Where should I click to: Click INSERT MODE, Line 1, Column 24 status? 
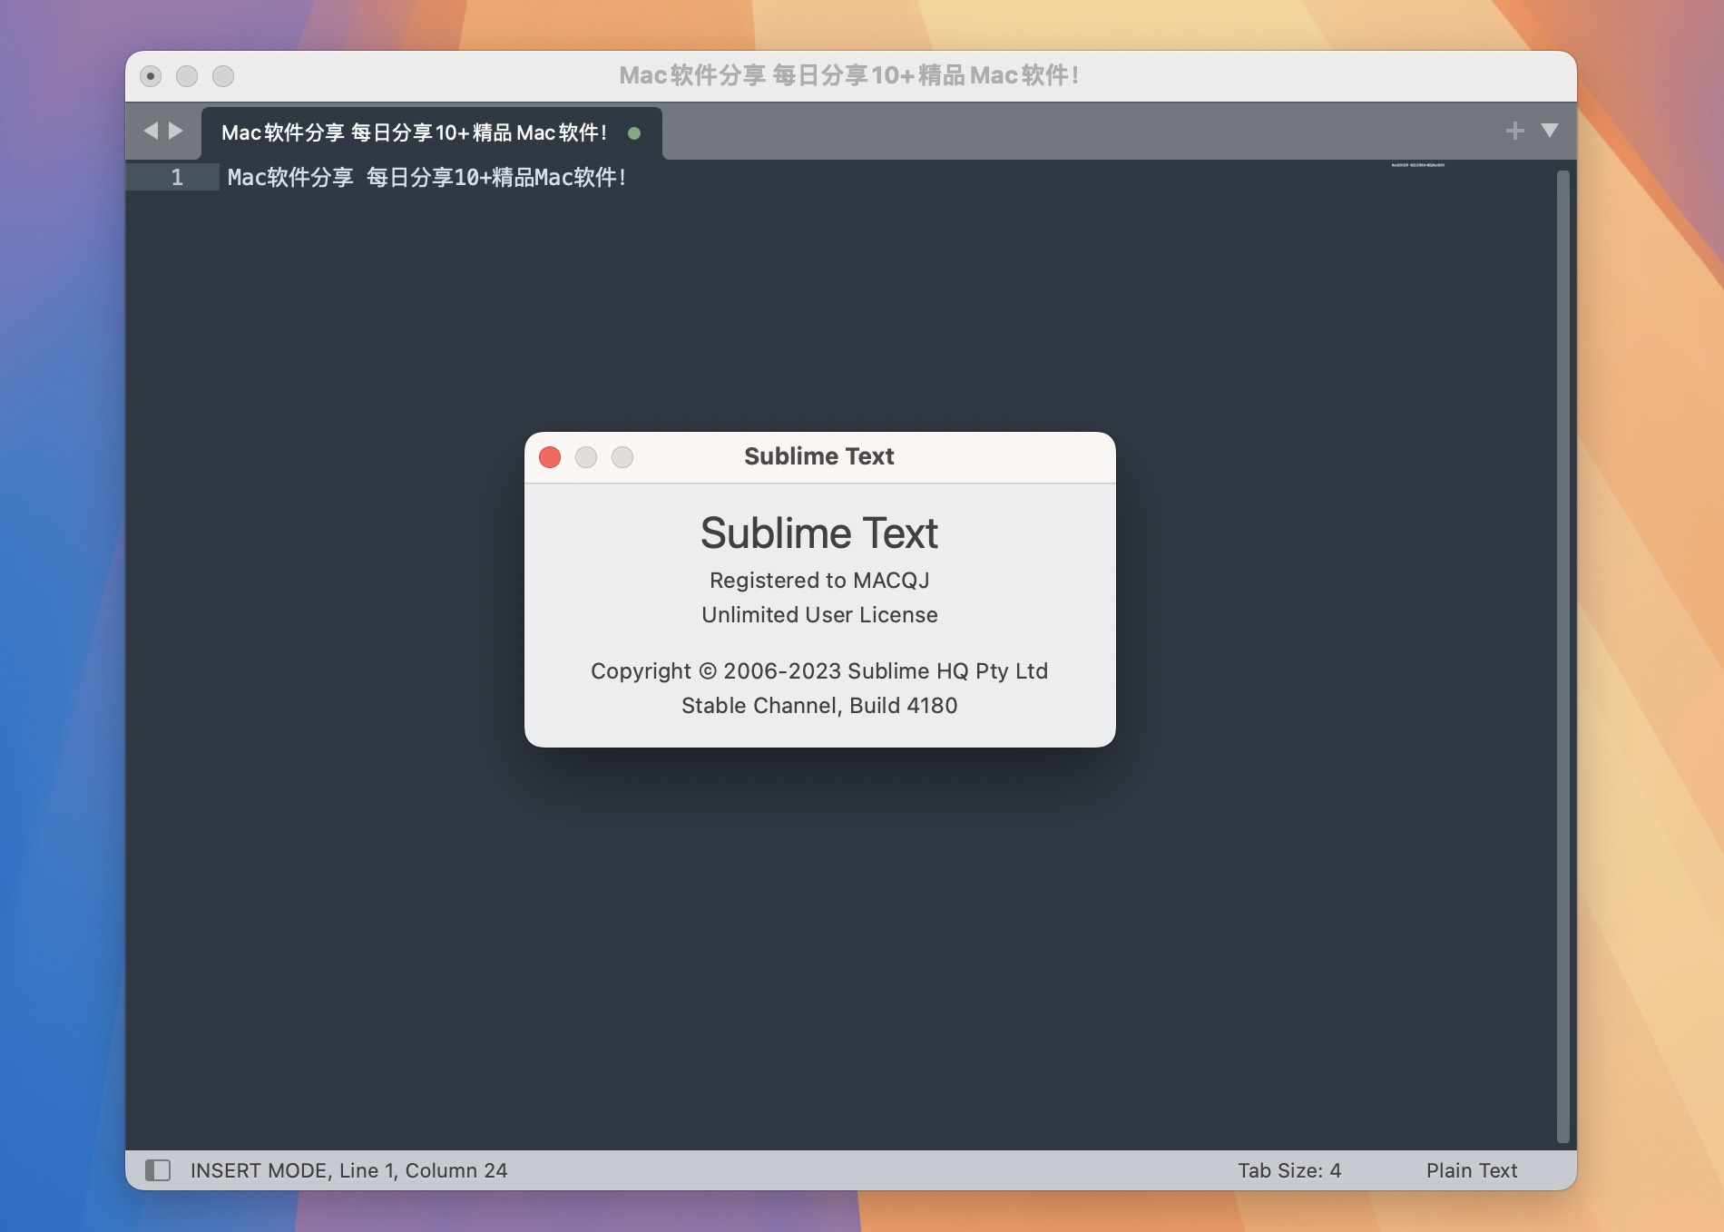[x=348, y=1170]
